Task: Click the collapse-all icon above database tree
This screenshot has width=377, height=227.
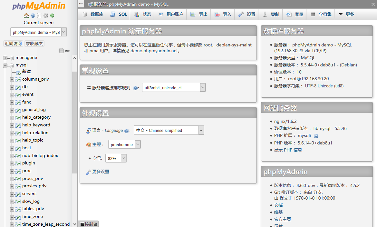Action: tap(61, 51)
